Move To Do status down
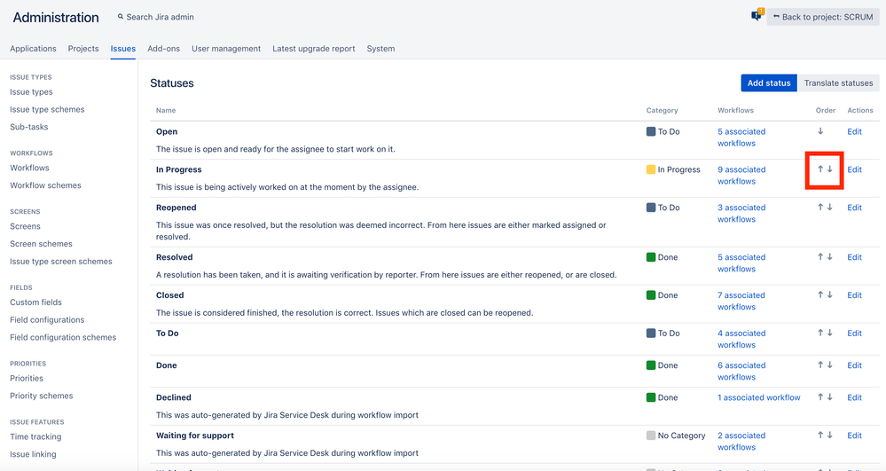This screenshot has height=471, width=886. coord(830,334)
